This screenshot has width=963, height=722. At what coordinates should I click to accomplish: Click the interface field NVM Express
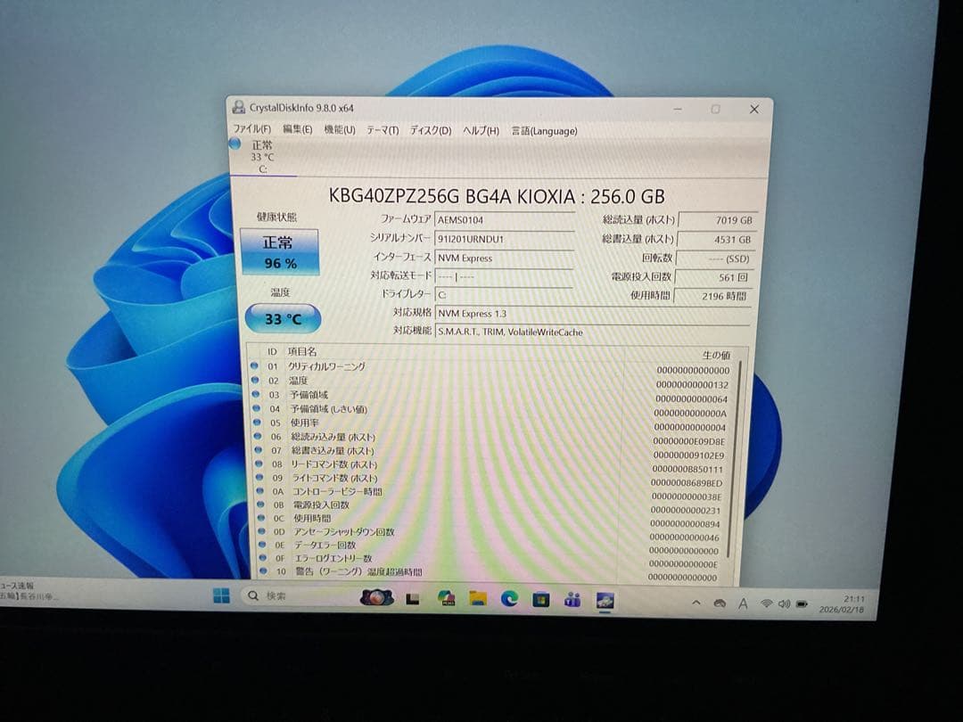click(504, 258)
